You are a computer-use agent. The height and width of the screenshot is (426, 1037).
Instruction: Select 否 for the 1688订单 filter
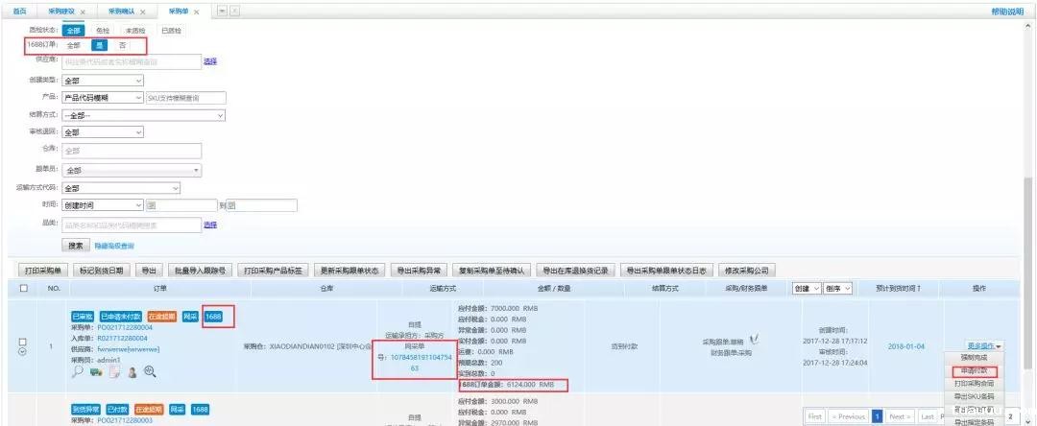point(122,45)
